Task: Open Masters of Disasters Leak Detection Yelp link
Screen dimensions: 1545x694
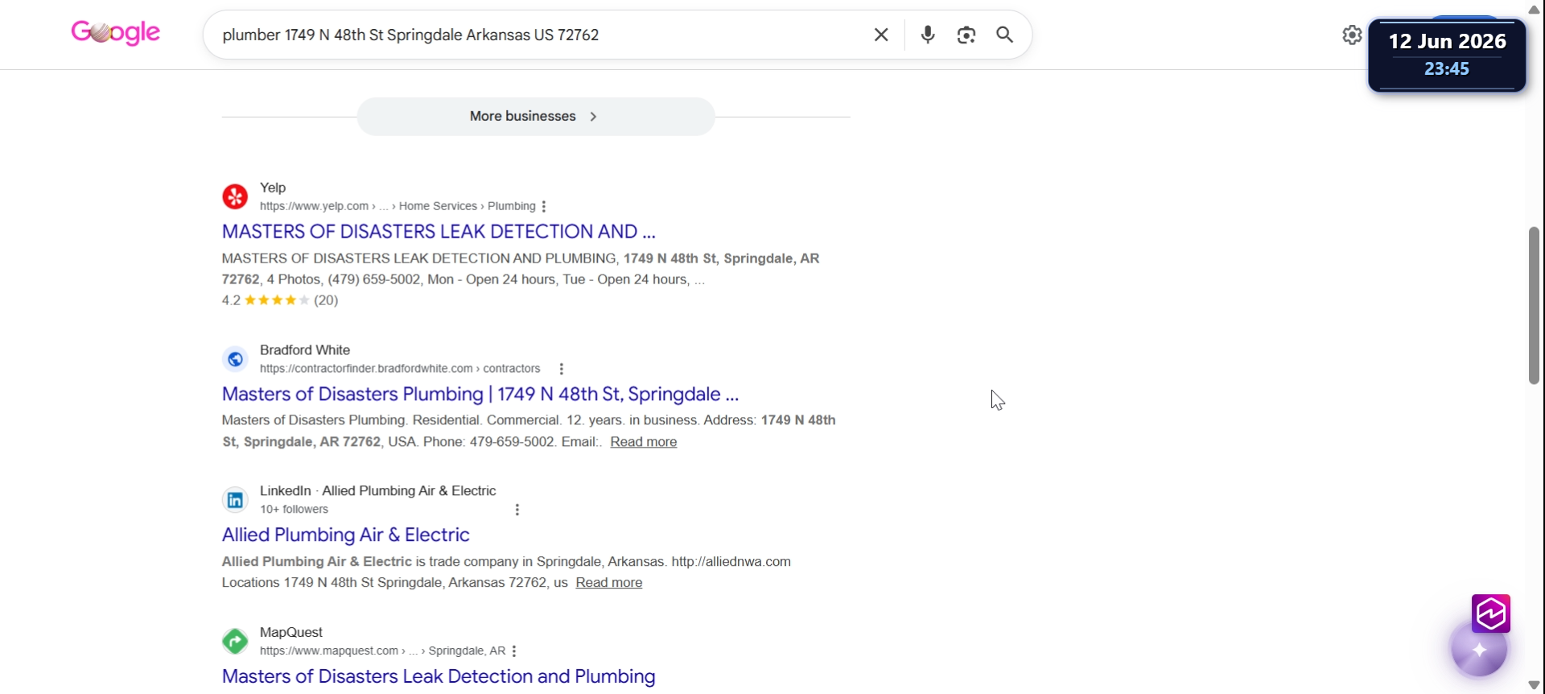Action: click(x=439, y=232)
